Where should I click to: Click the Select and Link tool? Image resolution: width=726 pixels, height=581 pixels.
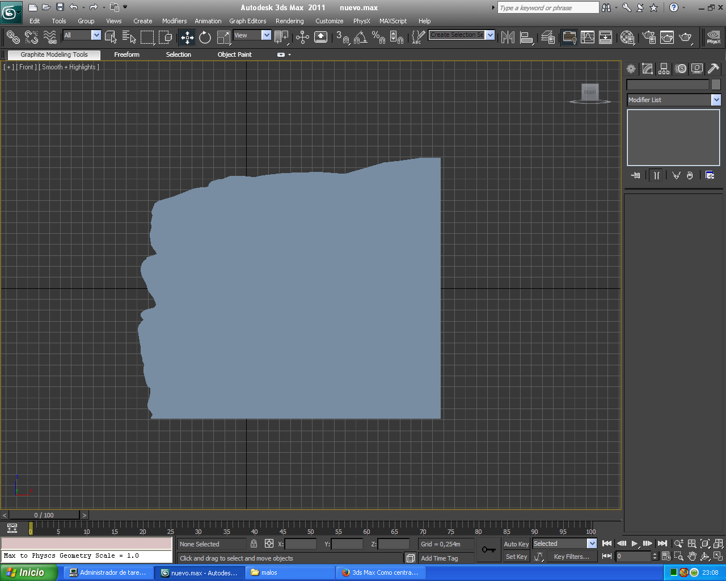(x=13, y=37)
